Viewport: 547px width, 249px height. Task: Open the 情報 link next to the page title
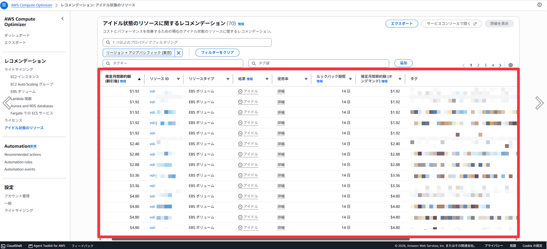coord(241,24)
